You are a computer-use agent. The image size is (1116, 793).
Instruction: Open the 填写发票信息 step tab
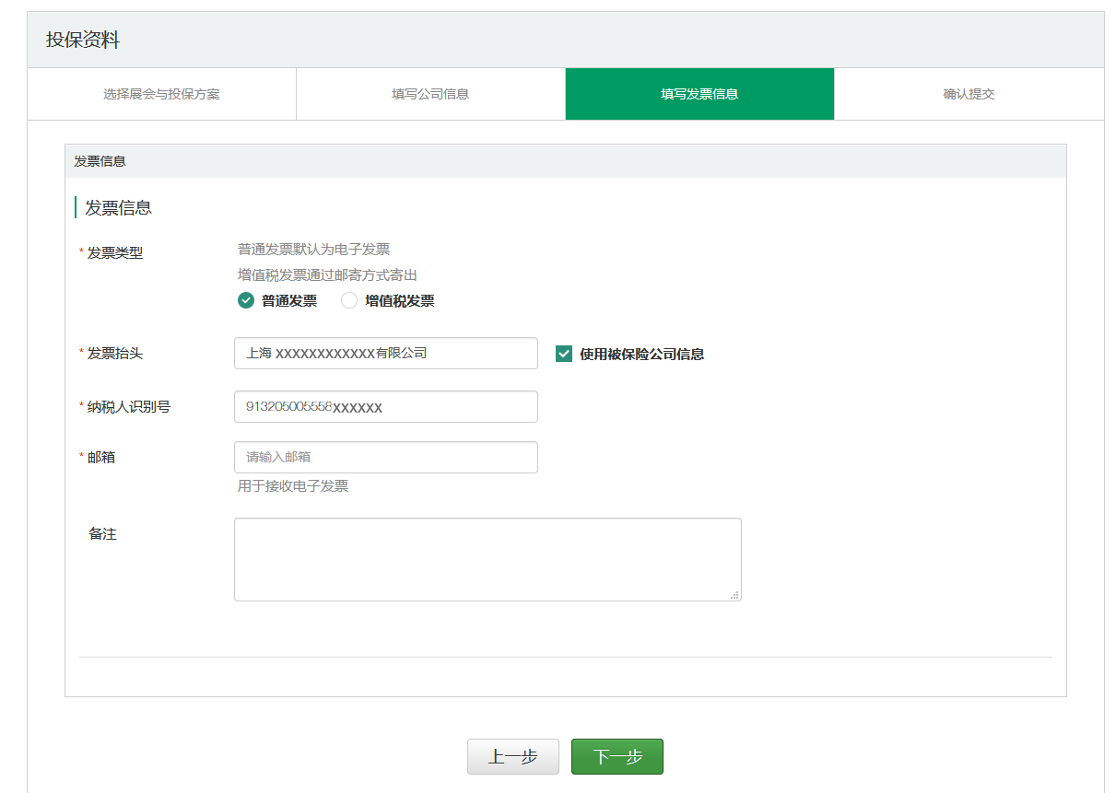click(699, 94)
